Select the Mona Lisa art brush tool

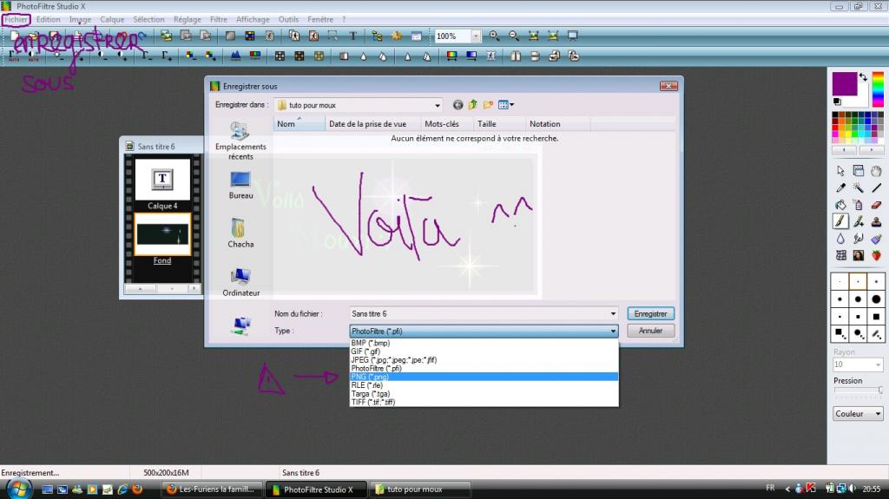pyautogui.click(x=859, y=256)
